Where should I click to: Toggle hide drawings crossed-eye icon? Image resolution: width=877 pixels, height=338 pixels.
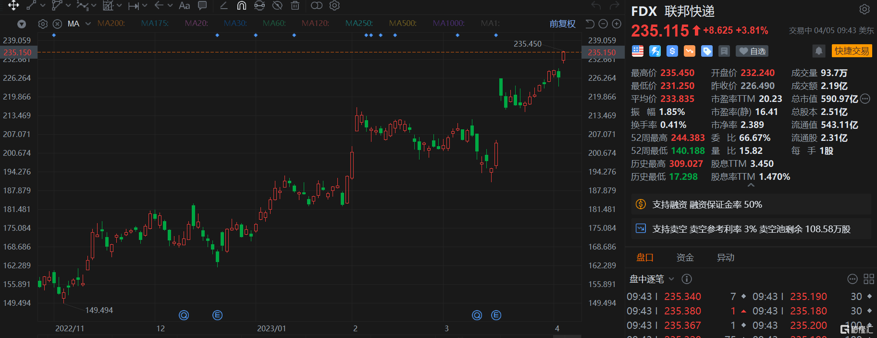[277, 6]
